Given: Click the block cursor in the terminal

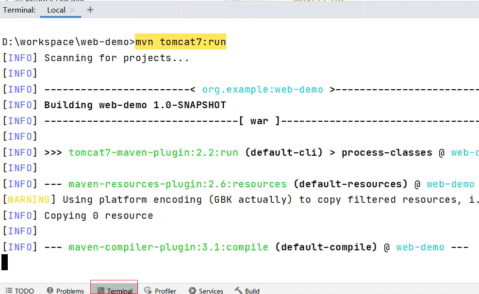Looking at the screenshot, I should coord(4,262).
